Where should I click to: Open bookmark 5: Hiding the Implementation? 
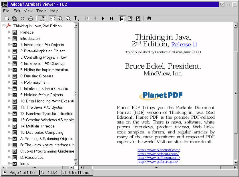(44, 70)
